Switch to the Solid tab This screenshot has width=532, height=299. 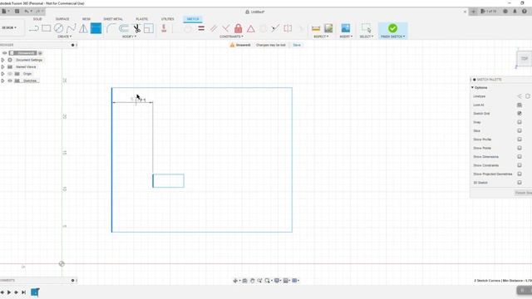37,19
